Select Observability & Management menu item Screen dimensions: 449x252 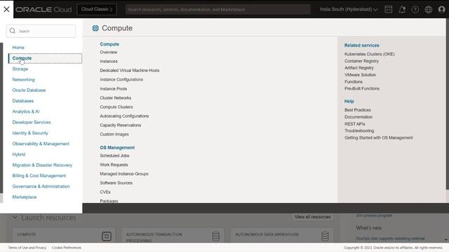tap(41, 143)
